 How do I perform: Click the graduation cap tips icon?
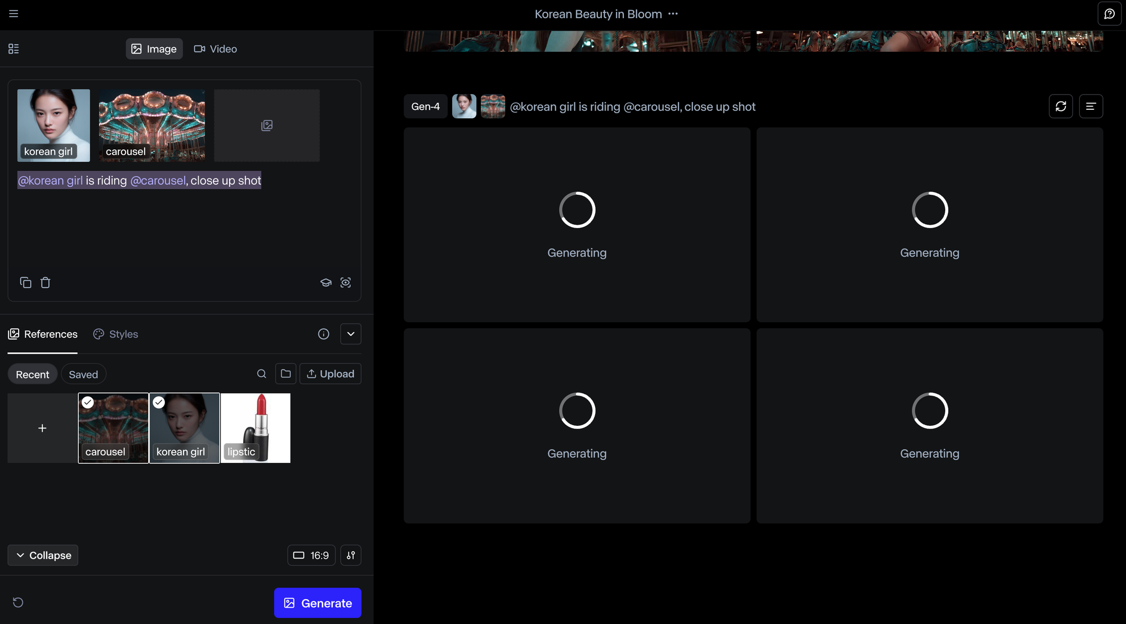[x=325, y=283]
